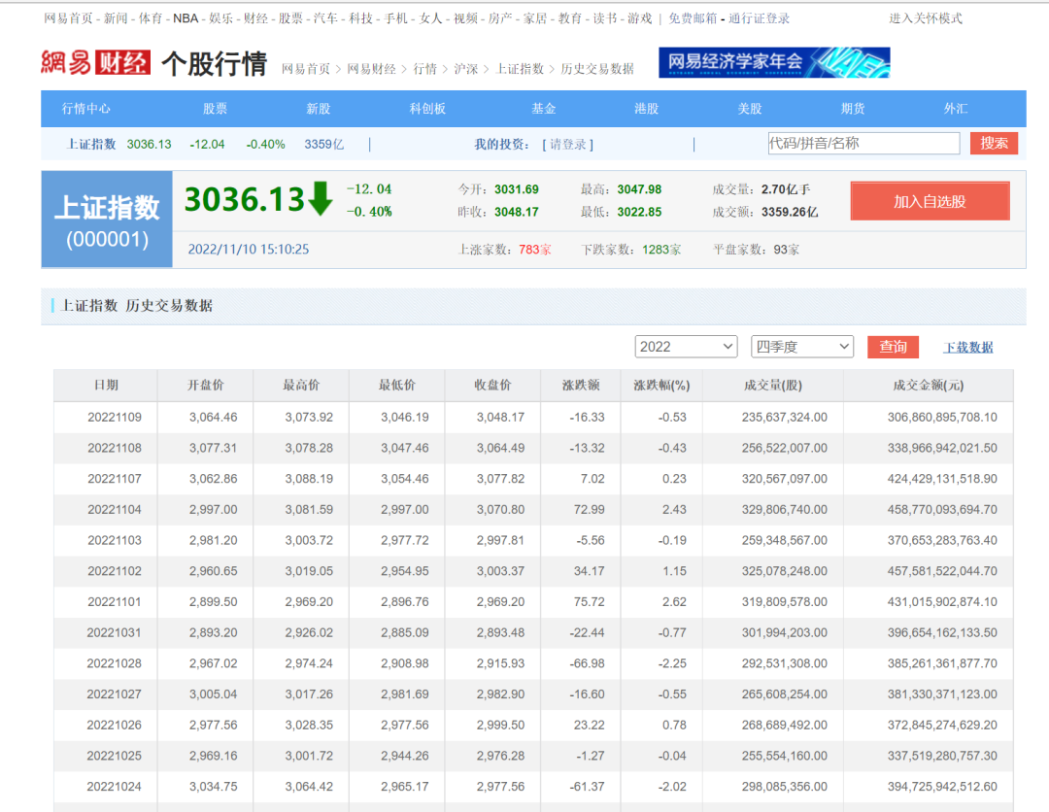The image size is (1049, 812).
Task: Click 沪深 in the breadcrumb path
Action: [x=465, y=69]
